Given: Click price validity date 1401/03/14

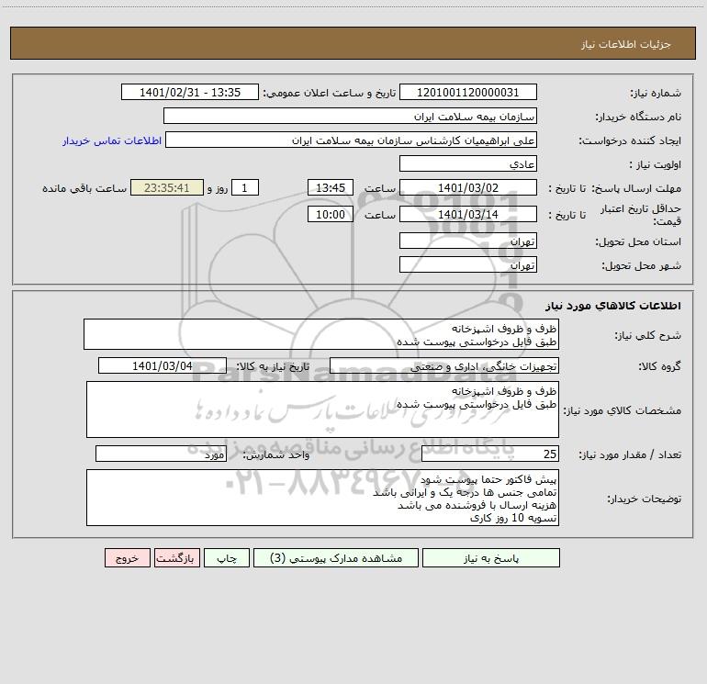Looking at the screenshot, I should pos(468,215).
